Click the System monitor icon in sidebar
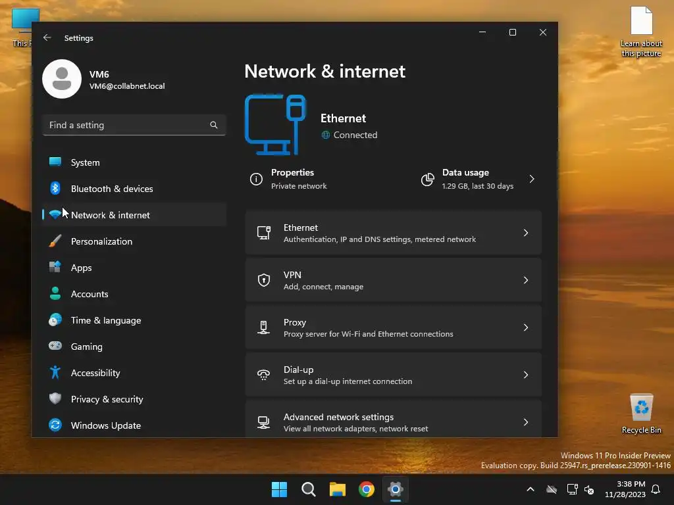674x505 pixels. tap(55, 162)
